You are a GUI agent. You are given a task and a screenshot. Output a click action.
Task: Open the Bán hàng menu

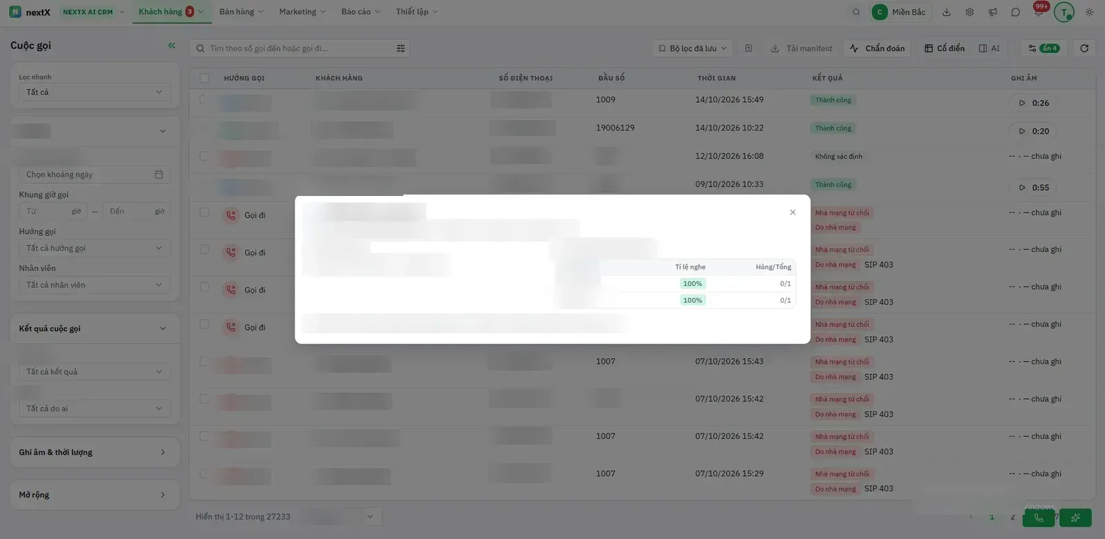(x=241, y=12)
